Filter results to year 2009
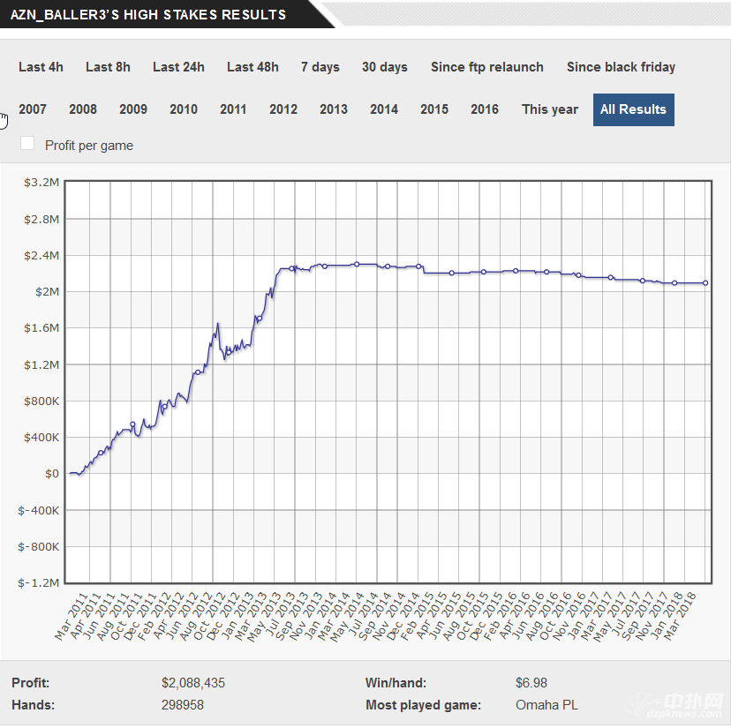 pos(133,109)
